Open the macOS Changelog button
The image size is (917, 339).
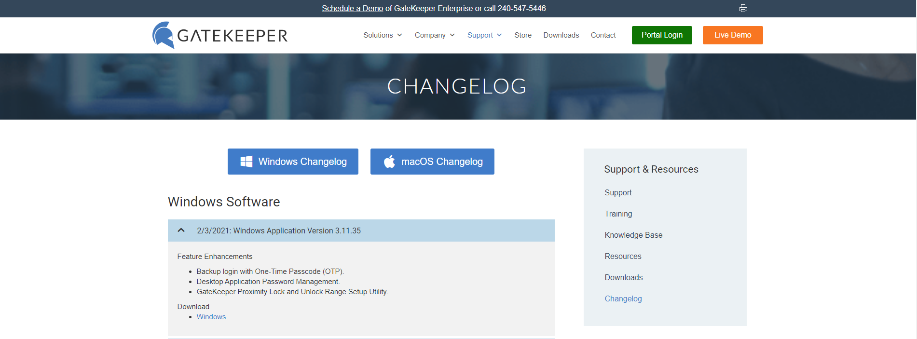coord(432,162)
